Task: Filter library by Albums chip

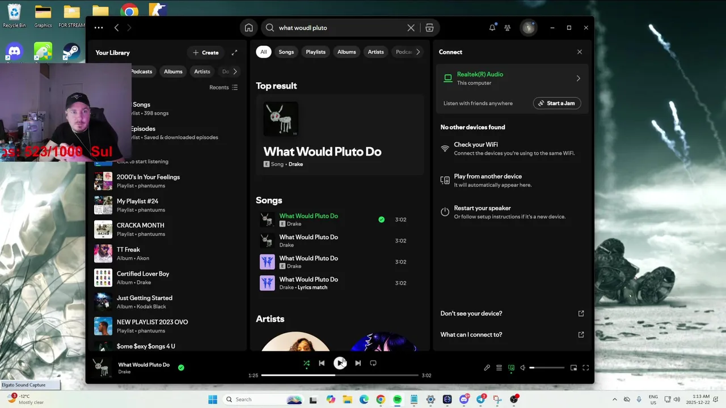Action: 173,71
